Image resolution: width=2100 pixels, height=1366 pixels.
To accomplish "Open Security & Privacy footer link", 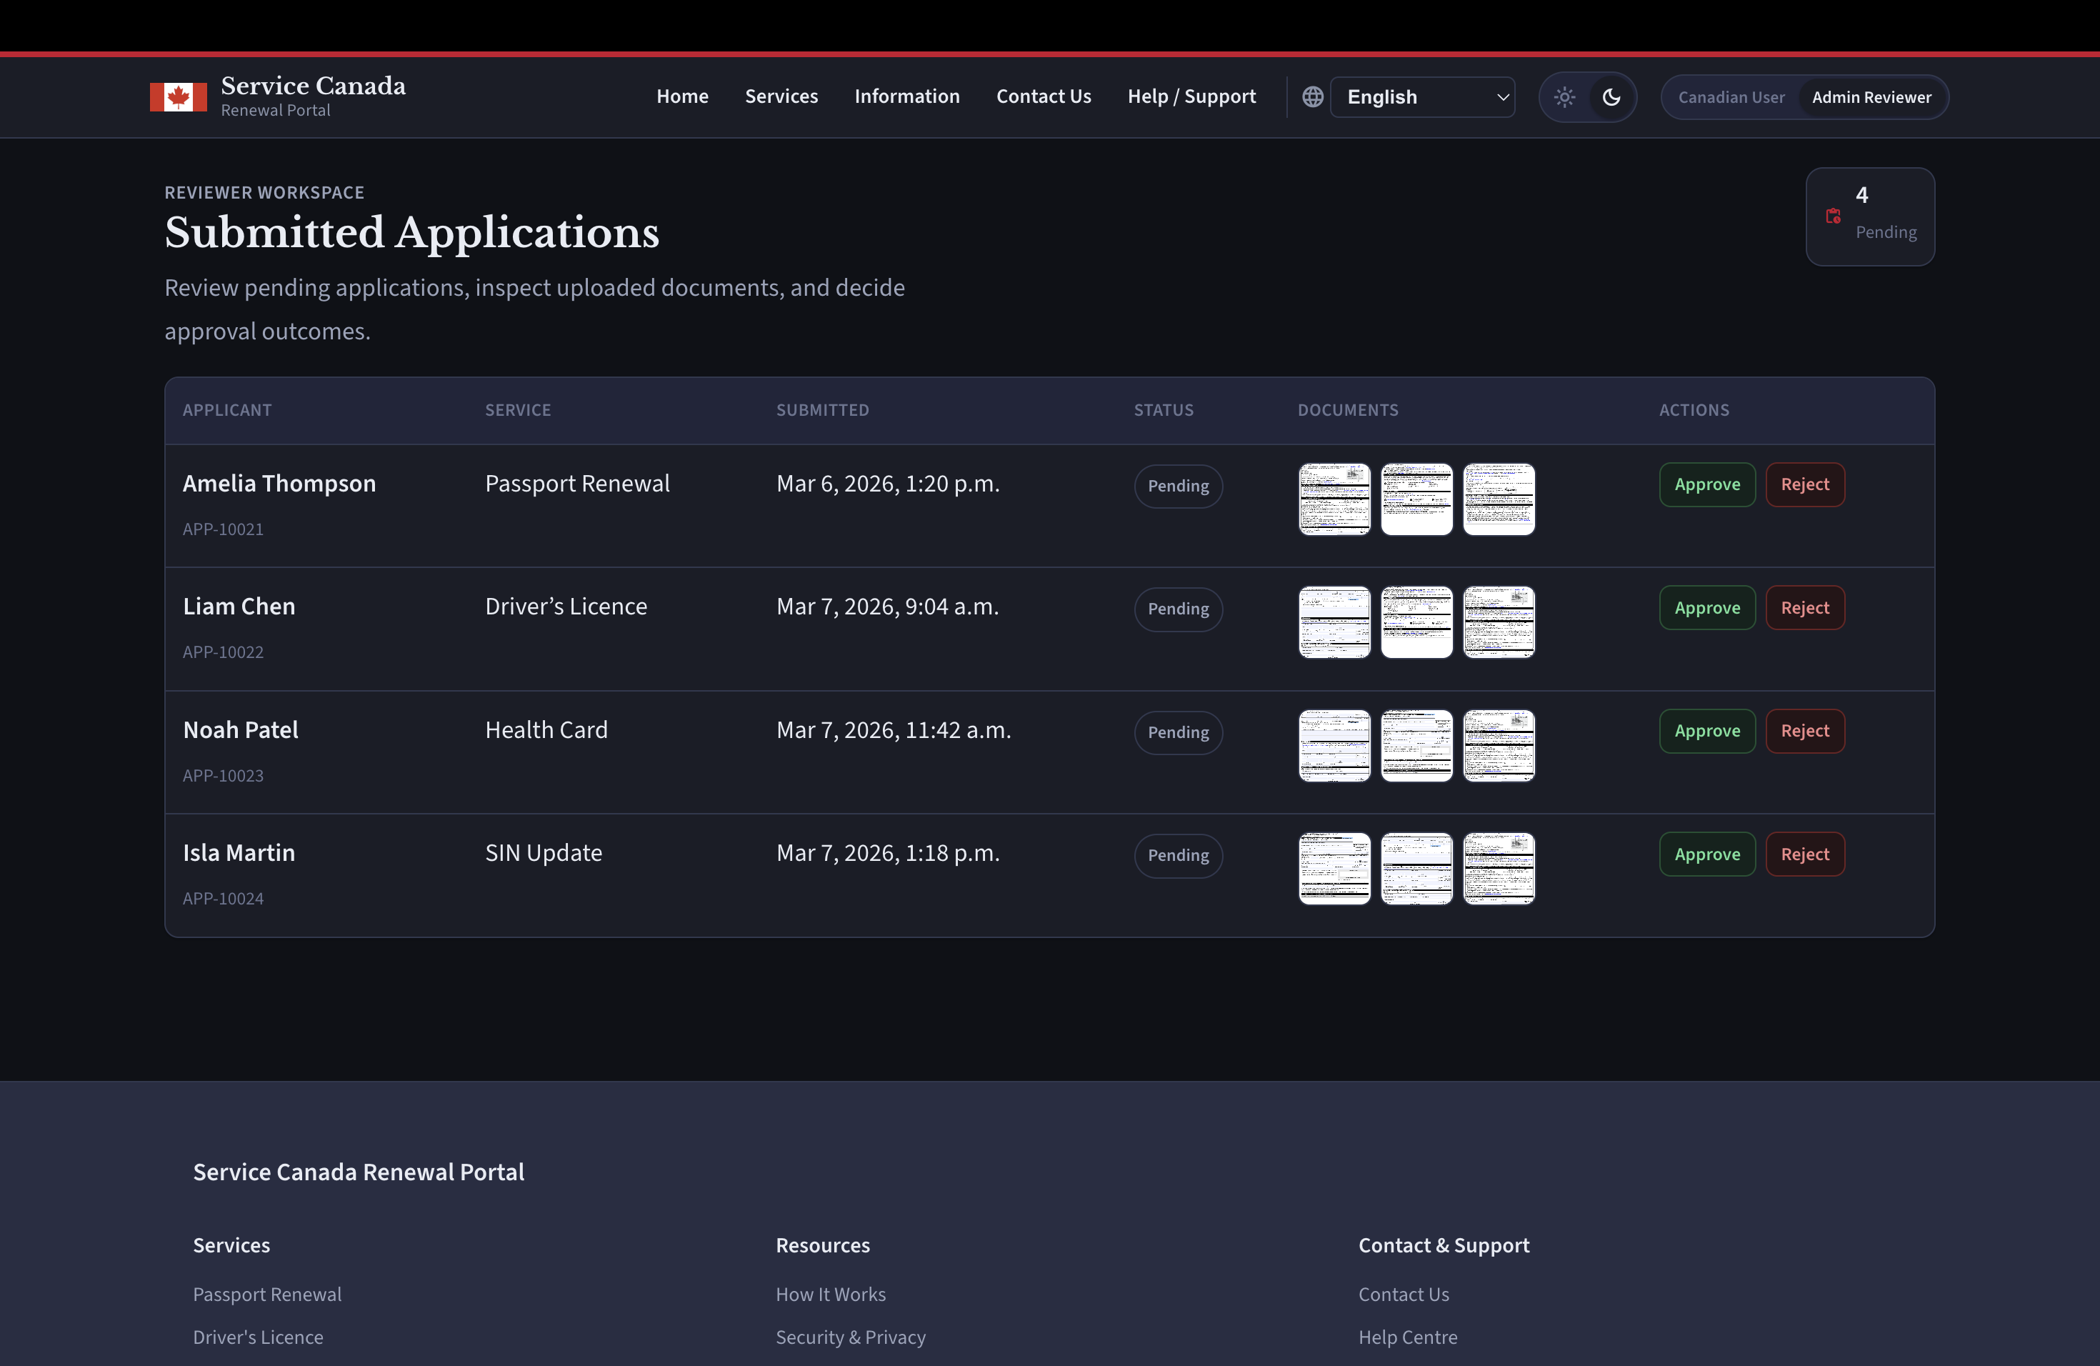I will tap(850, 1337).
